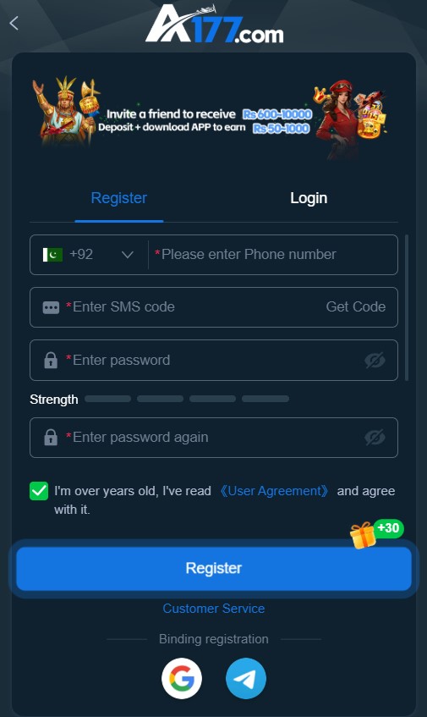Open the Customer Service link
The image size is (427, 717).
point(214,609)
